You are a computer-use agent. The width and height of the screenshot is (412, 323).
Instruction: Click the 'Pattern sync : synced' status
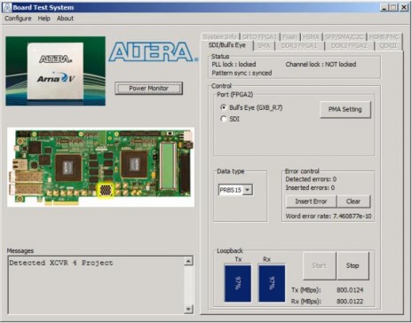(x=242, y=73)
